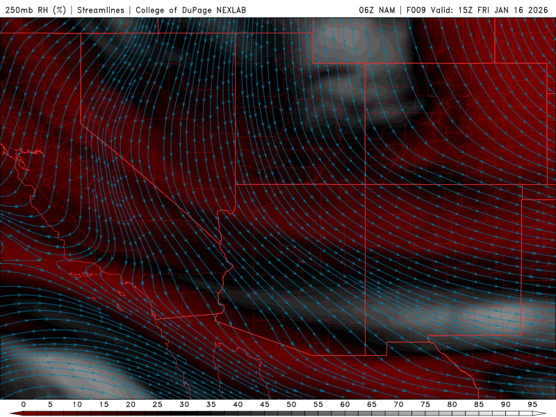Click the '65' colorbar scale label
This screenshot has width=556, height=417.
(x=372, y=404)
